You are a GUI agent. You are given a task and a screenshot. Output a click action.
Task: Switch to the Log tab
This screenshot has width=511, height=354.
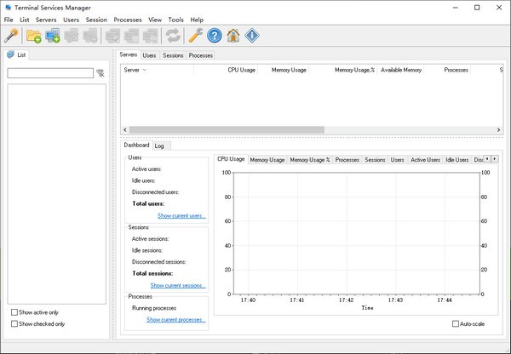click(x=159, y=146)
